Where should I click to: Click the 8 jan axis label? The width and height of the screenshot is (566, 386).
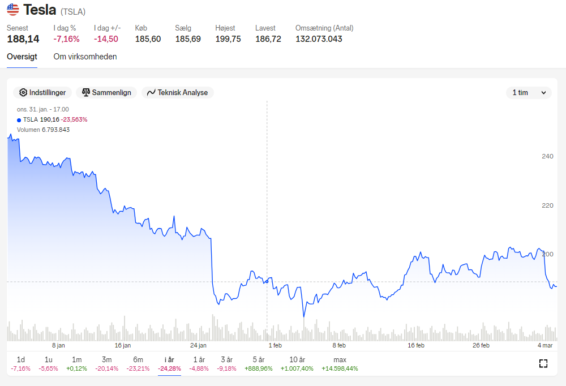click(x=58, y=346)
